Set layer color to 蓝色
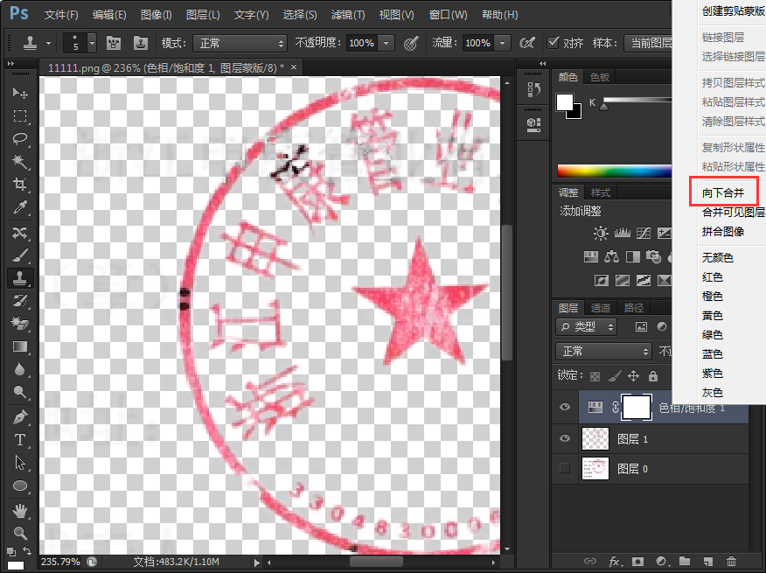This screenshot has height=573, width=766. (713, 354)
